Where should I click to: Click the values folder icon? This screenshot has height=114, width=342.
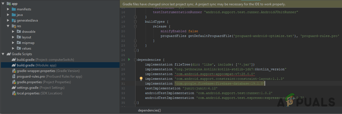coord(19,48)
